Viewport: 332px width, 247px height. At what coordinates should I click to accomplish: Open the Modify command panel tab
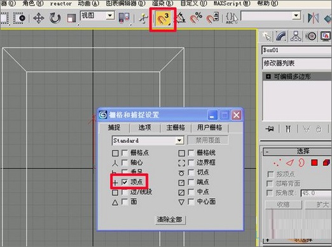pos(281,36)
